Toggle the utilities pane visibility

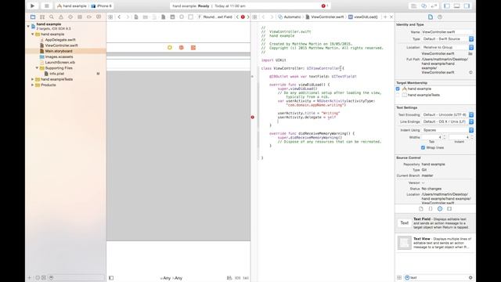tap(467, 5)
